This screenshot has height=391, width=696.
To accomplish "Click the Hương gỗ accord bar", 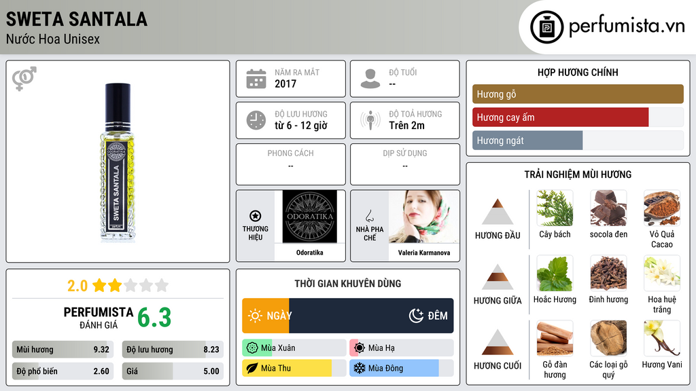I will [x=578, y=94].
